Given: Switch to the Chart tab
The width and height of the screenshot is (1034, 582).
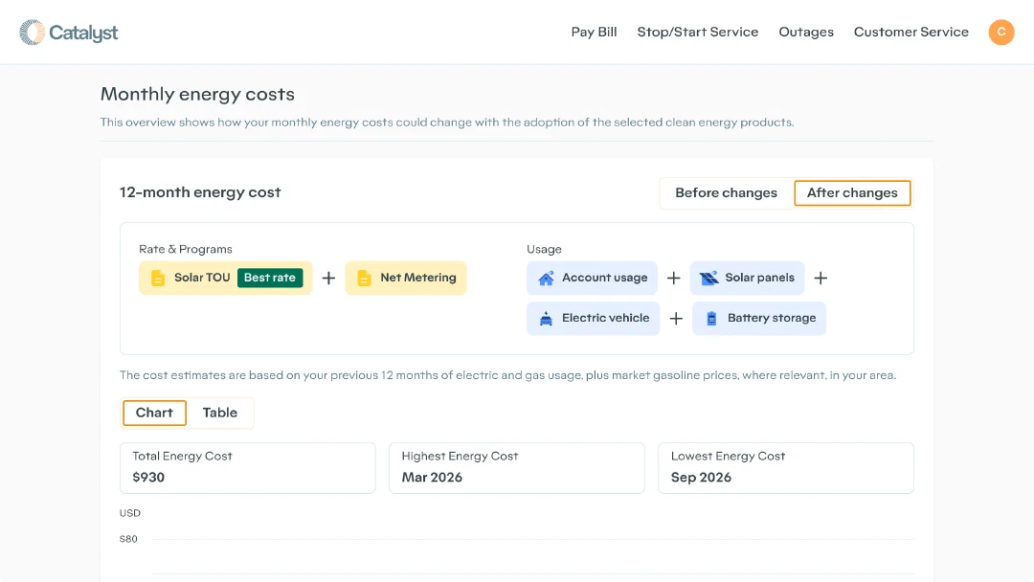Looking at the screenshot, I should pos(154,413).
